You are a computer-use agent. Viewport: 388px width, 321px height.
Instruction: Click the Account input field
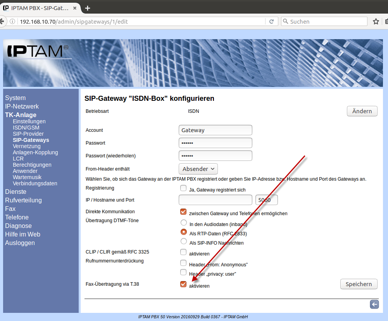(x=215, y=130)
